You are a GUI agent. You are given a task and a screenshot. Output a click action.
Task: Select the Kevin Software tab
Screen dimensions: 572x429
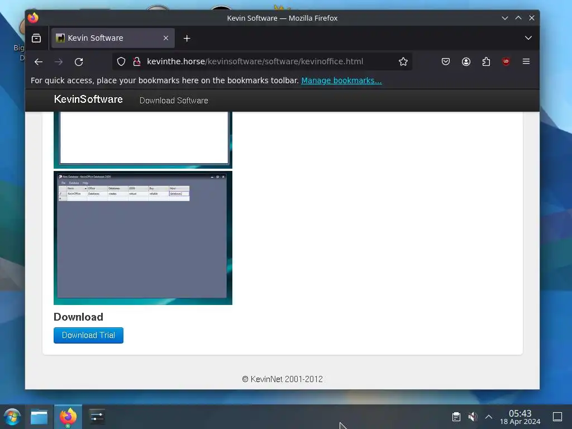coord(113,38)
